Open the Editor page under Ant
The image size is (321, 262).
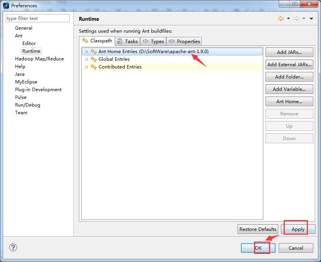coord(29,43)
